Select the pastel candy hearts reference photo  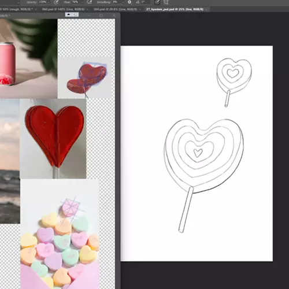pyautogui.click(x=60, y=234)
